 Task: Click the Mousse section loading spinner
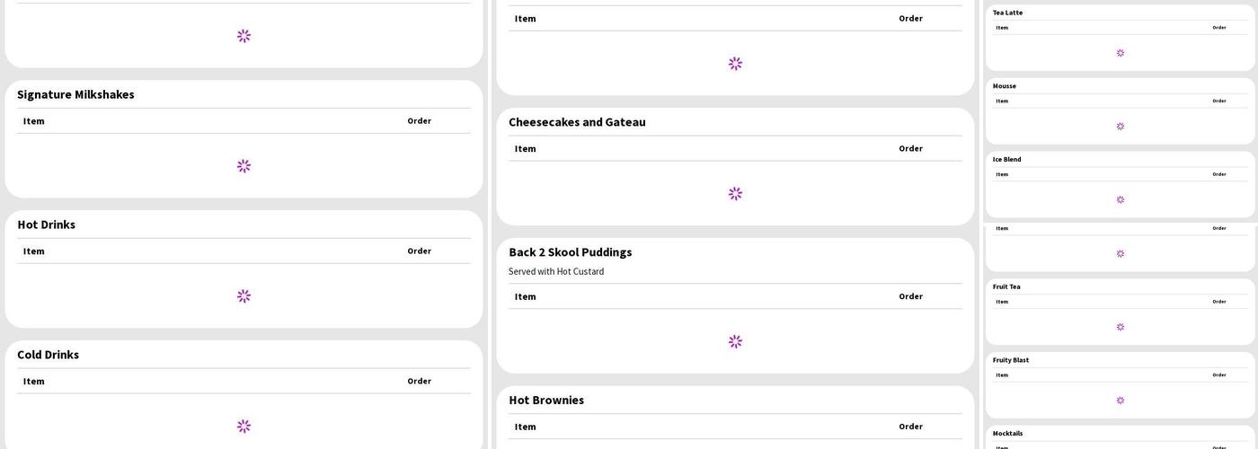click(x=1121, y=127)
